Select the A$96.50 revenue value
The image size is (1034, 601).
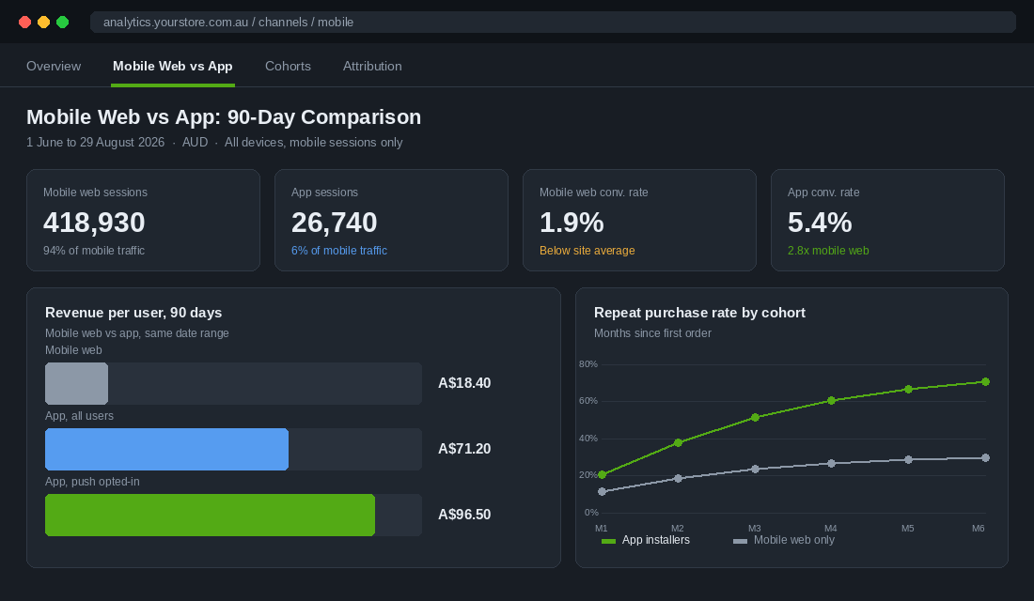click(x=464, y=515)
